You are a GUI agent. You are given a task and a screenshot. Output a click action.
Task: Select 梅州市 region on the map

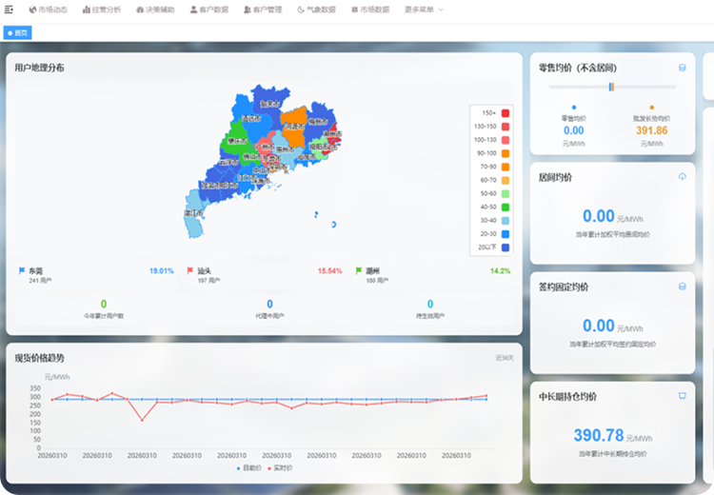point(318,122)
